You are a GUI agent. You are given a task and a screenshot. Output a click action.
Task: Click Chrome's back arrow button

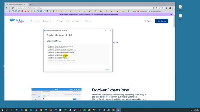(7, 8)
